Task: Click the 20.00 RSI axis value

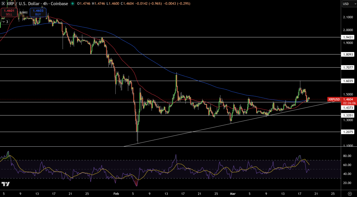Action: coord(347,183)
